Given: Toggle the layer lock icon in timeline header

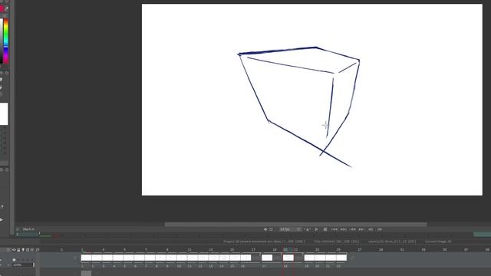Looking at the screenshot, I should (x=18, y=250).
